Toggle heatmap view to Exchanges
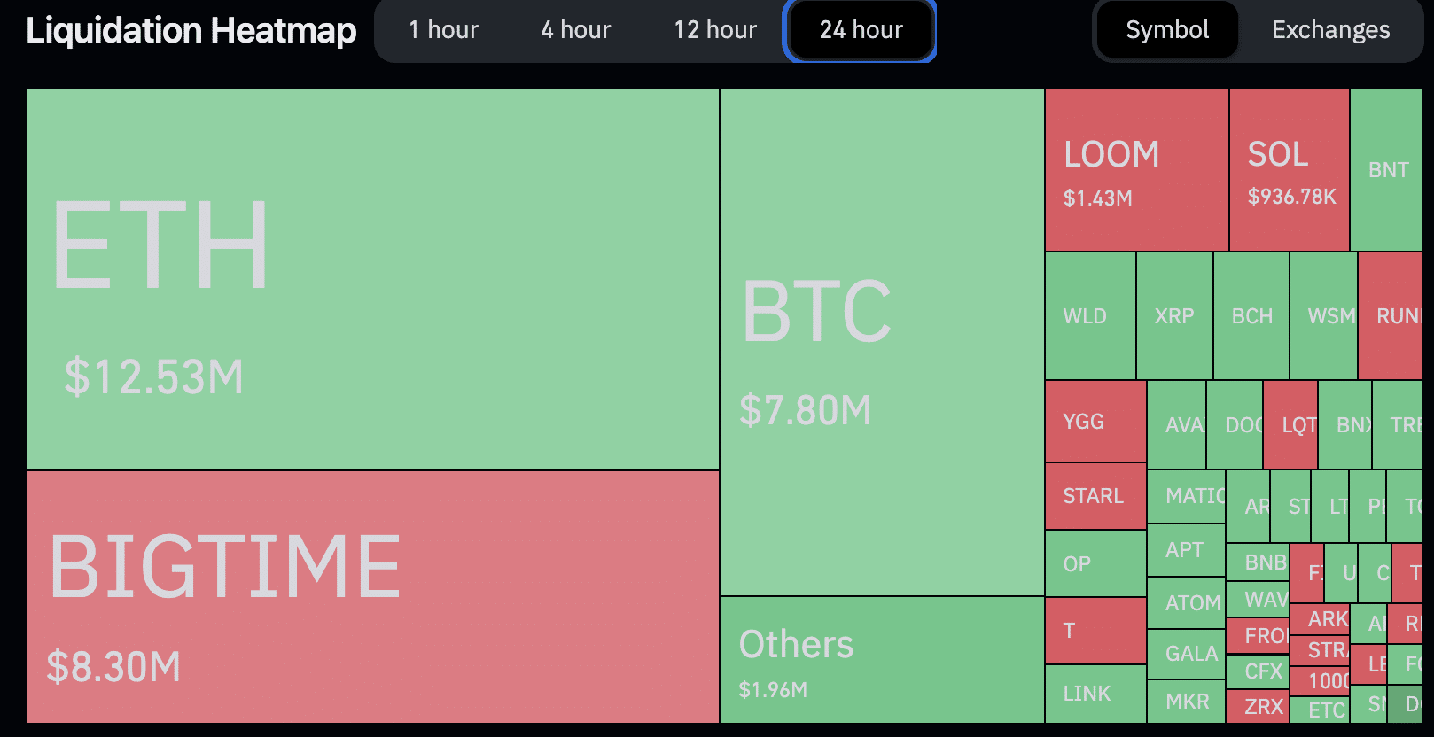Screen dimensions: 1434x737 (1330, 30)
